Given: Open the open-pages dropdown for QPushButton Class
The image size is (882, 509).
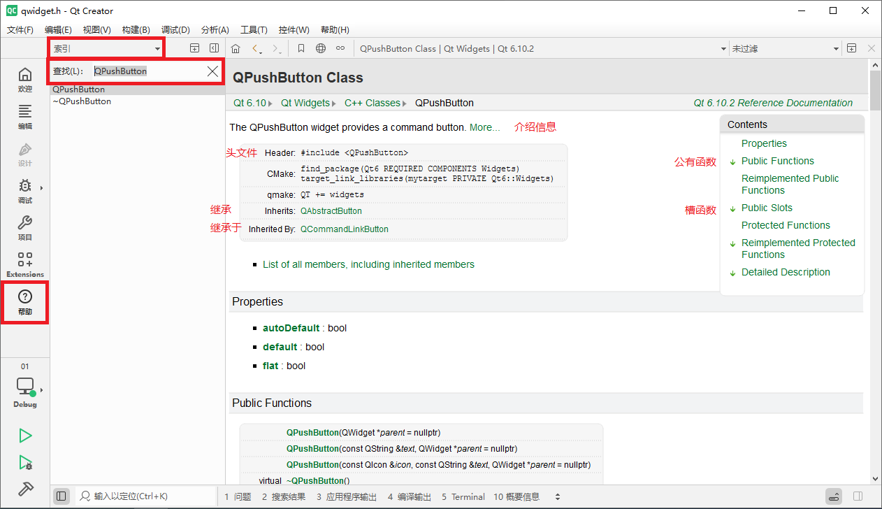Looking at the screenshot, I should click(542, 49).
